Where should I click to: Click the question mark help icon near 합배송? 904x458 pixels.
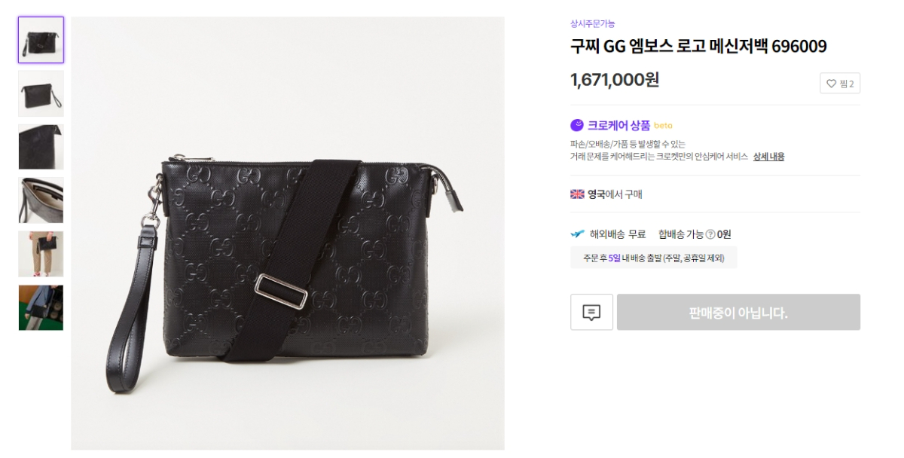[x=710, y=234]
